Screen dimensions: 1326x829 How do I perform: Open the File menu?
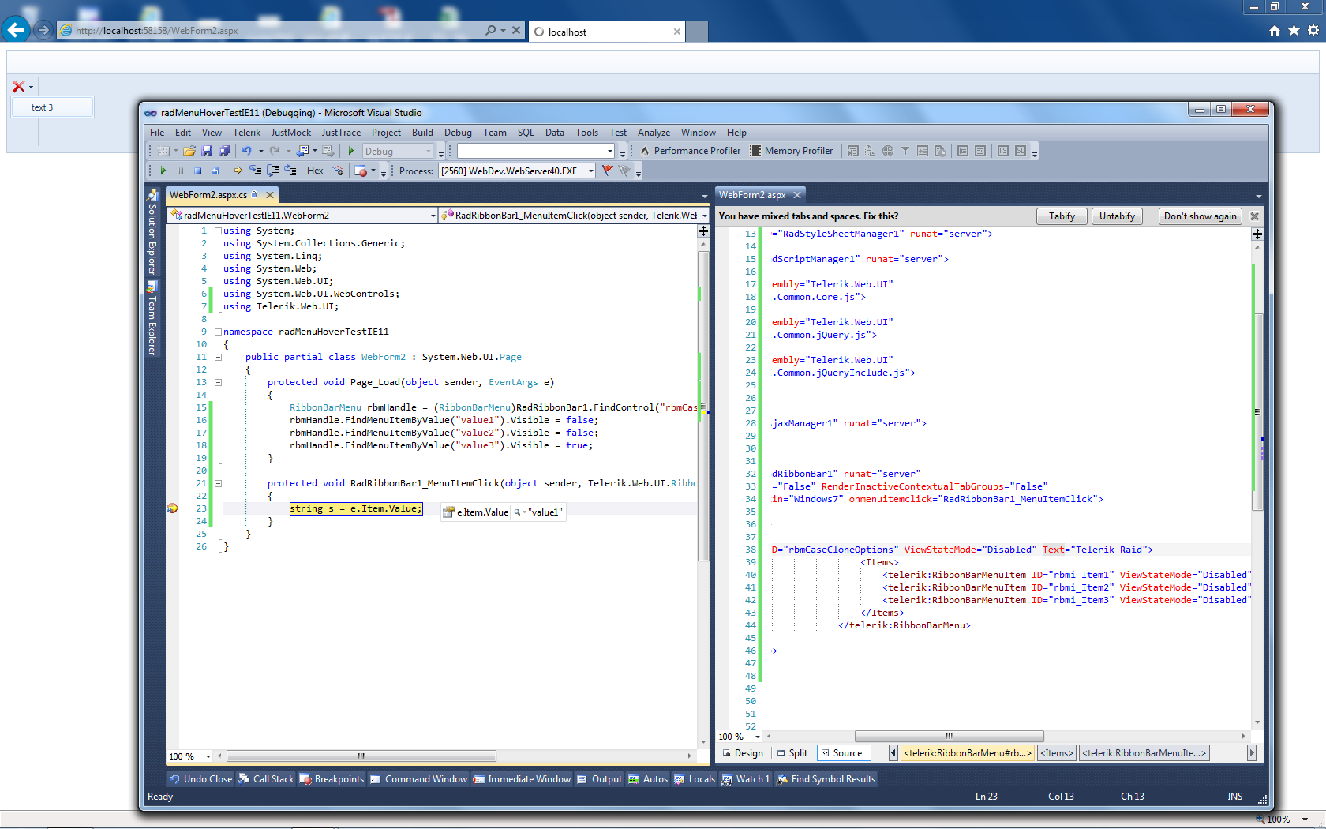(157, 133)
